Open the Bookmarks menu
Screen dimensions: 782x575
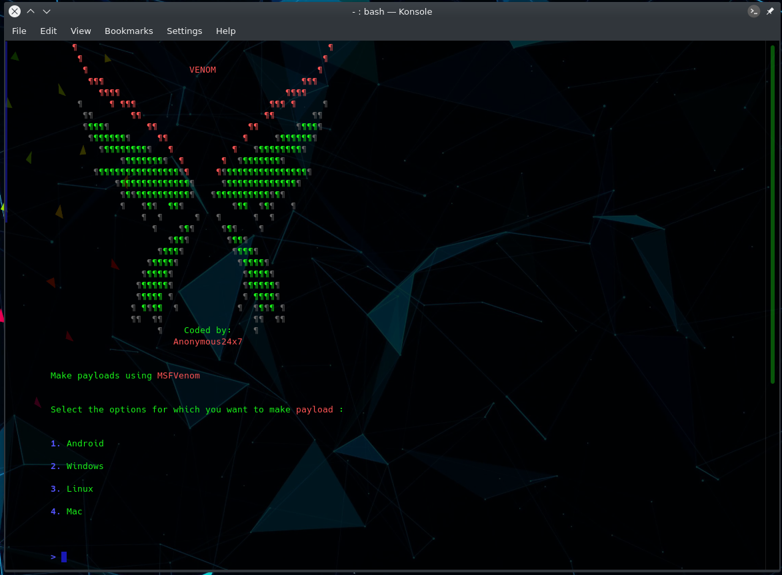pyautogui.click(x=129, y=31)
